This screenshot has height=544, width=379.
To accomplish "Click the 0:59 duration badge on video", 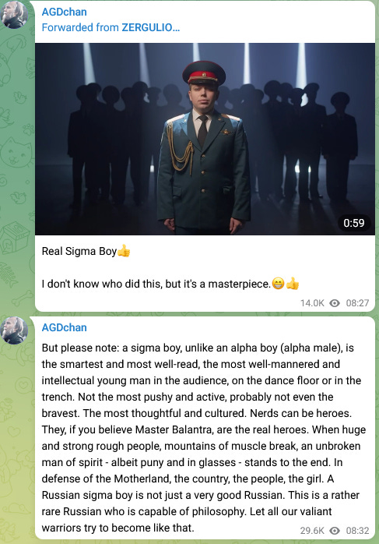I will [354, 223].
